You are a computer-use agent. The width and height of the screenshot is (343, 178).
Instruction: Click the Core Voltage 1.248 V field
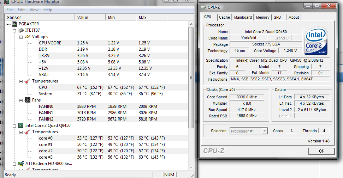point(290,51)
